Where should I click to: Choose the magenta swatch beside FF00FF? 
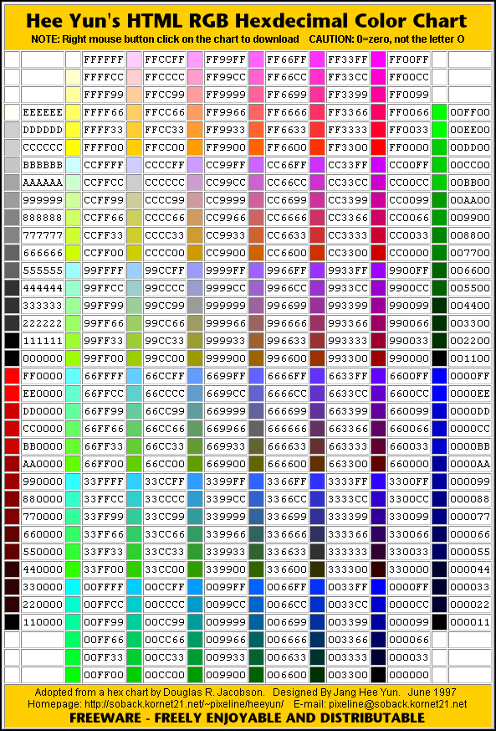point(378,59)
